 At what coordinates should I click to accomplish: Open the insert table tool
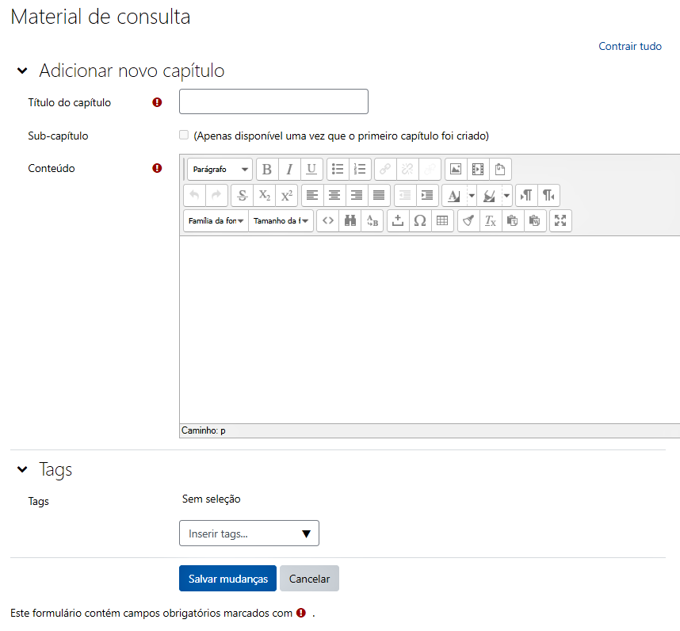(x=442, y=220)
